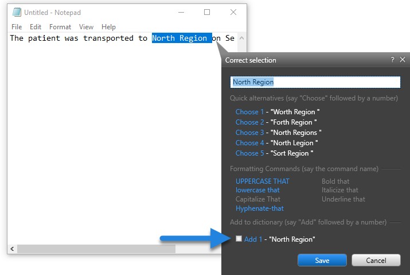Apply the Hyphenate-that command
This screenshot has height=275, width=410.
tap(259, 208)
